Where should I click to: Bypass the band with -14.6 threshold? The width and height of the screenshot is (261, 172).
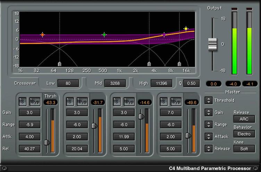[x=129, y=101]
